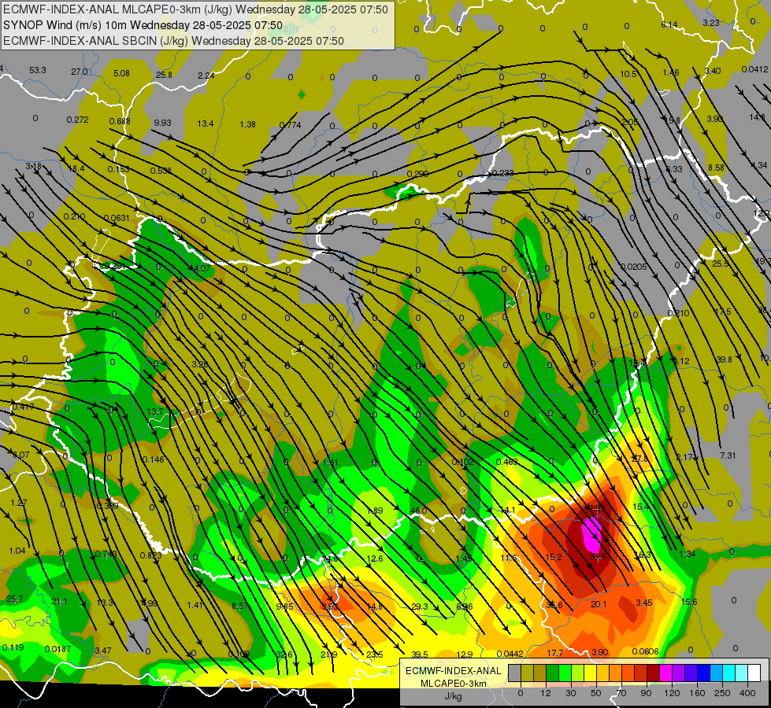Click the map value 8.58
Screen dimensions: 771x708
[x=716, y=168]
